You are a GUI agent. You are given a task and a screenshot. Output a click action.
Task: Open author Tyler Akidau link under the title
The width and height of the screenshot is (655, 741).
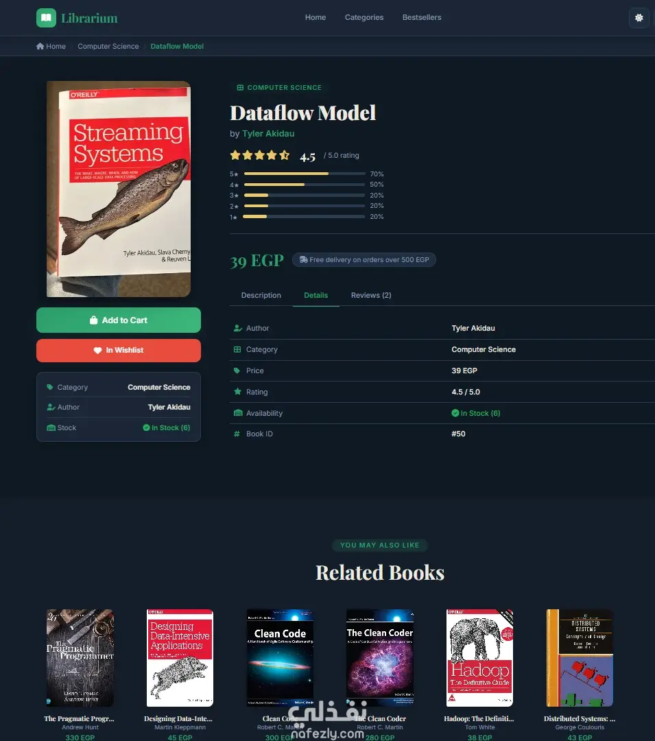click(x=268, y=134)
